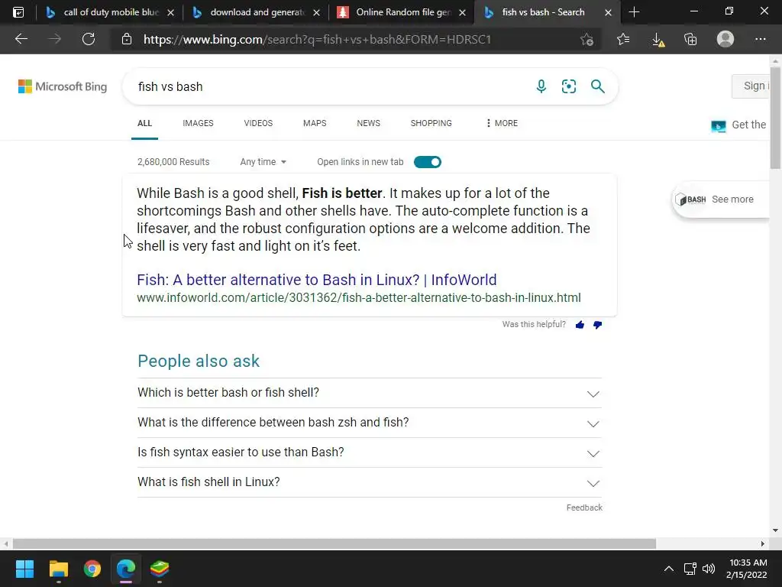This screenshot has height=587, width=782.
Task: Click the BASH See more card
Action: tap(721, 199)
